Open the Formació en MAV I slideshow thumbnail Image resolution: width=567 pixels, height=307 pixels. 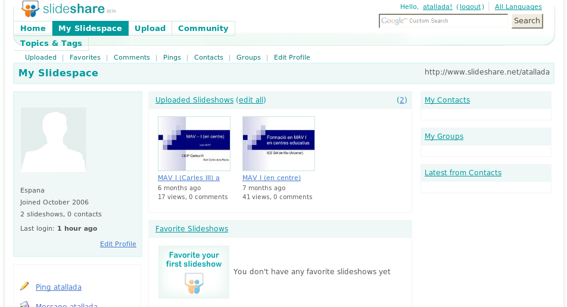278,144
